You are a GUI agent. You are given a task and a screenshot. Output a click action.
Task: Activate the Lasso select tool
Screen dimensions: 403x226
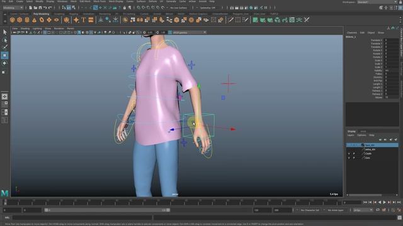click(x=4, y=40)
